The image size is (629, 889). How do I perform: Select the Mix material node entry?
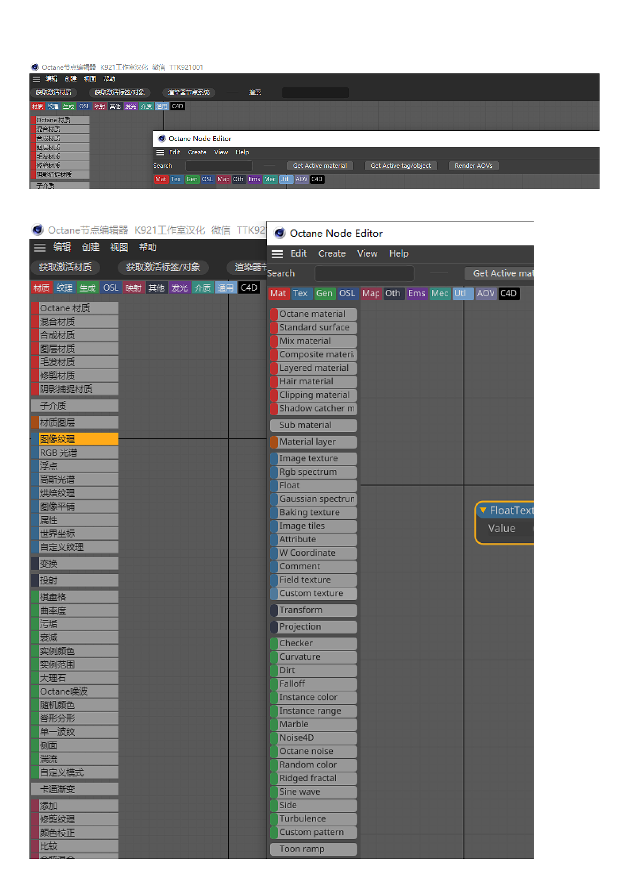coord(313,341)
